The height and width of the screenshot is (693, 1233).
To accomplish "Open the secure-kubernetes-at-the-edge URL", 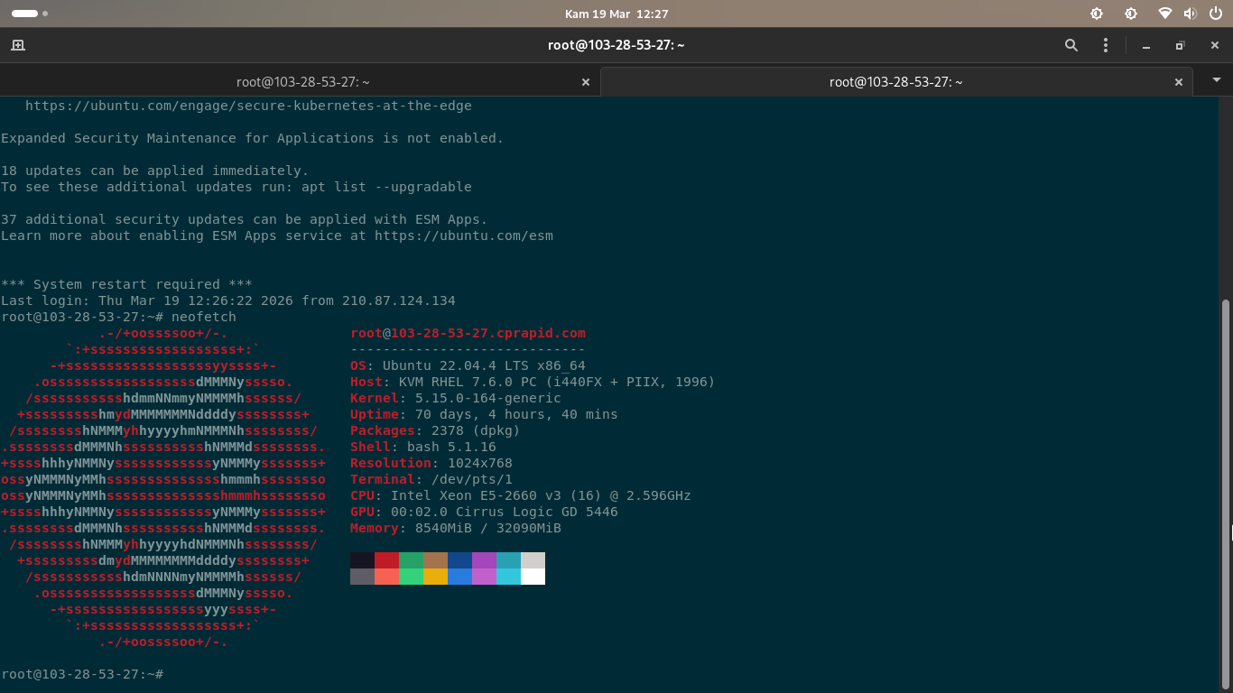I will (x=248, y=106).
